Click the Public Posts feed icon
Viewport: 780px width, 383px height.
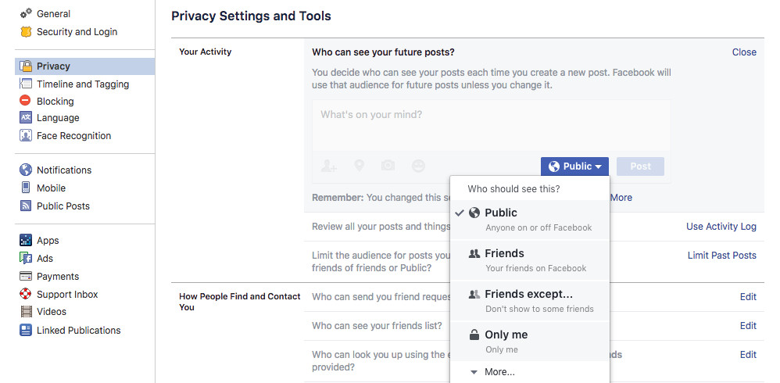click(x=25, y=206)
